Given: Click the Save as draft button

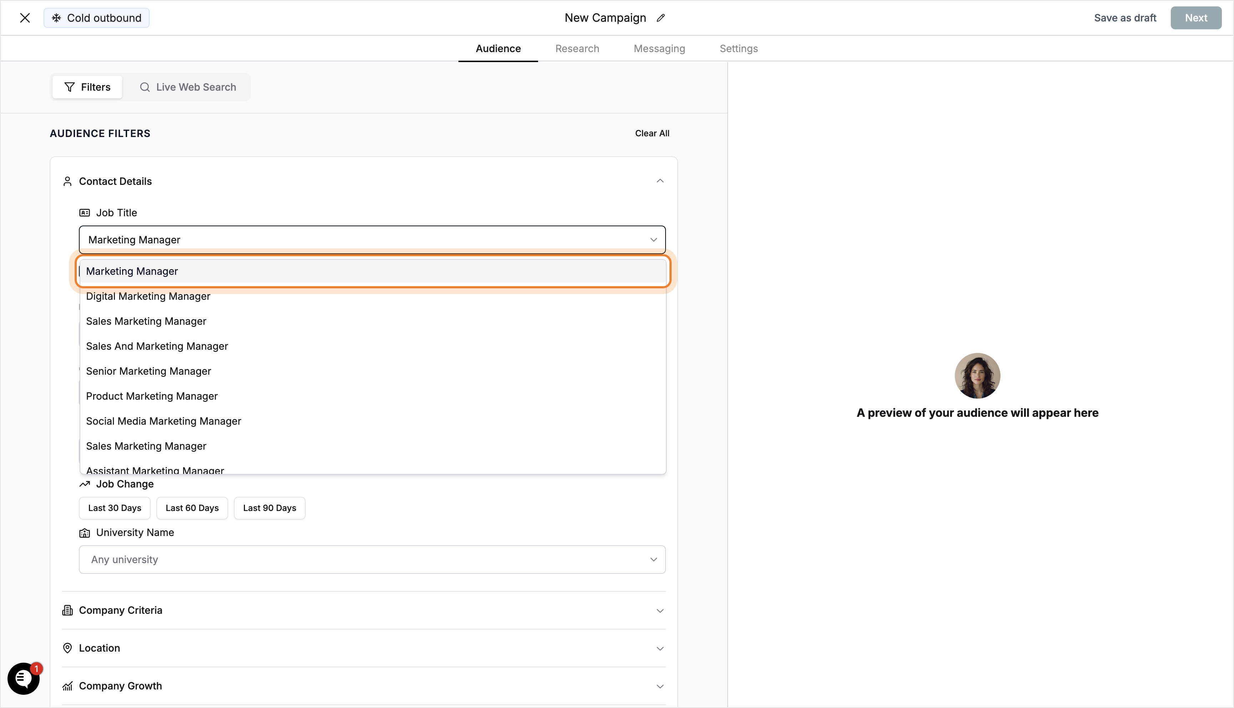Looking at the screenshot, I should [x=1125, y=17].
